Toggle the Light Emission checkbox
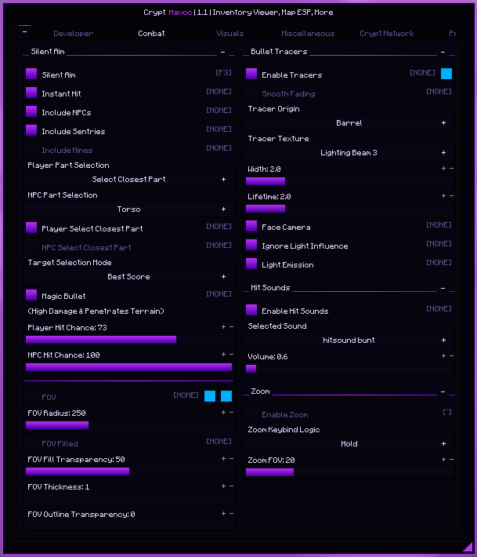Screen dimensions: 477x557 251,264
